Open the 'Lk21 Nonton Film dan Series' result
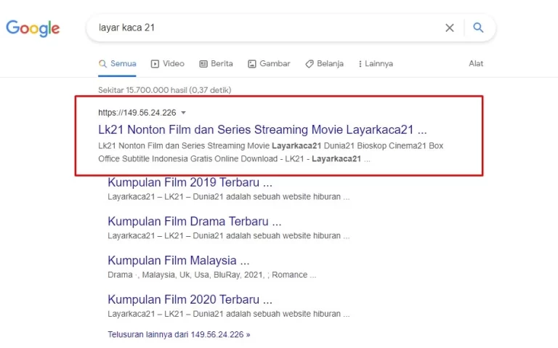Image resolution: width=558 pixels, height=348 pixels. 262,129
